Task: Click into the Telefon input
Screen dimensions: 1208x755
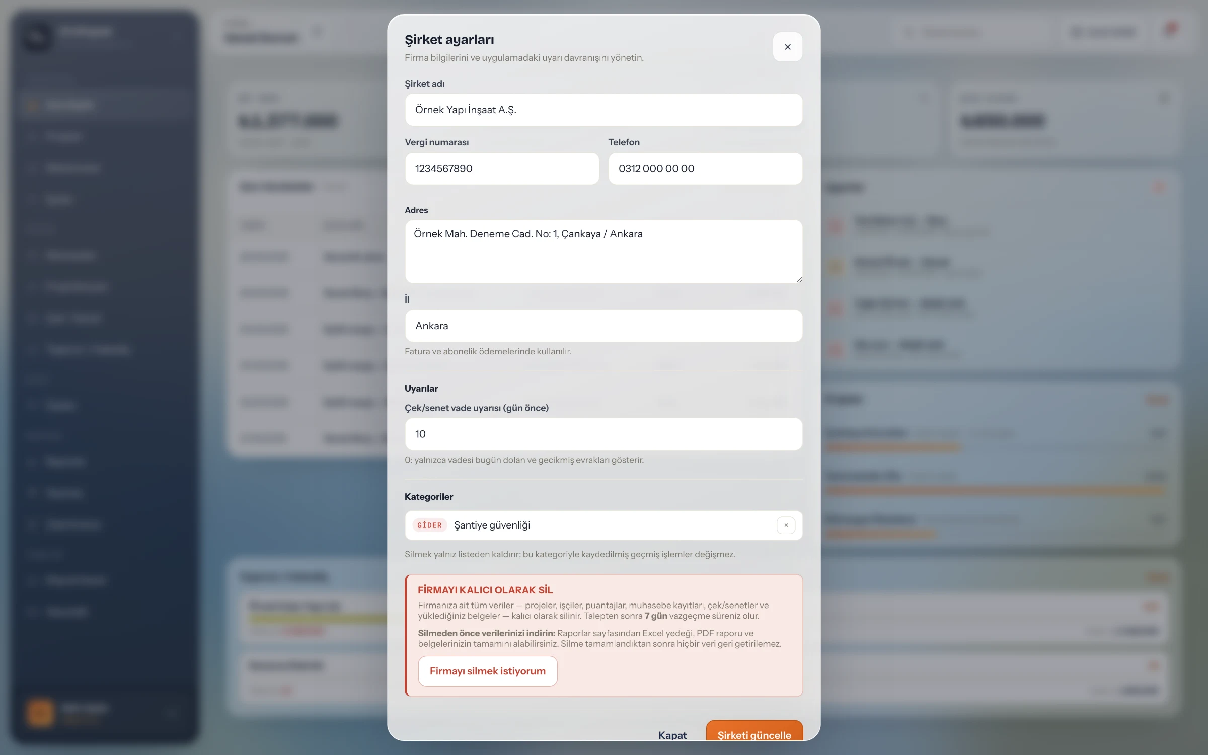Action: [x=705, y=169]
